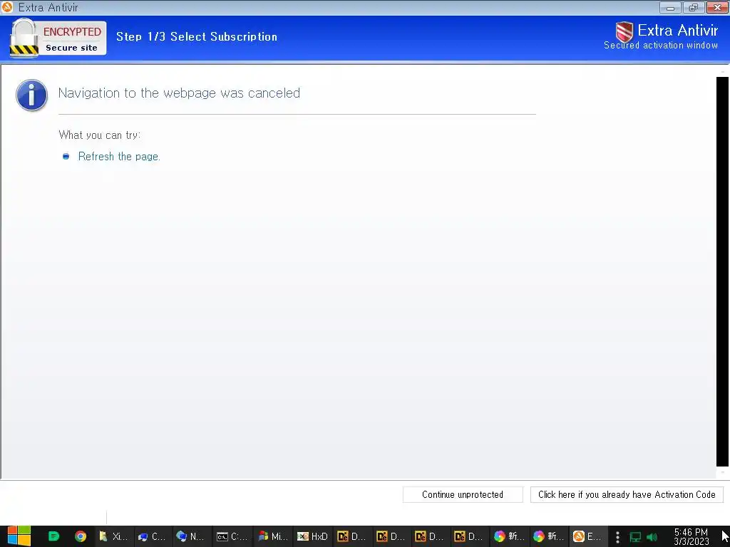Click the already have Activation Code button
Viewport: 730px width, 547px height.
(x=627, y=494)
